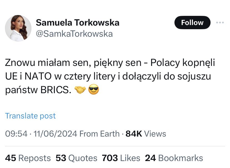Show the 703 Likes list
Viewport: 230px width, 168px height.
121,158
